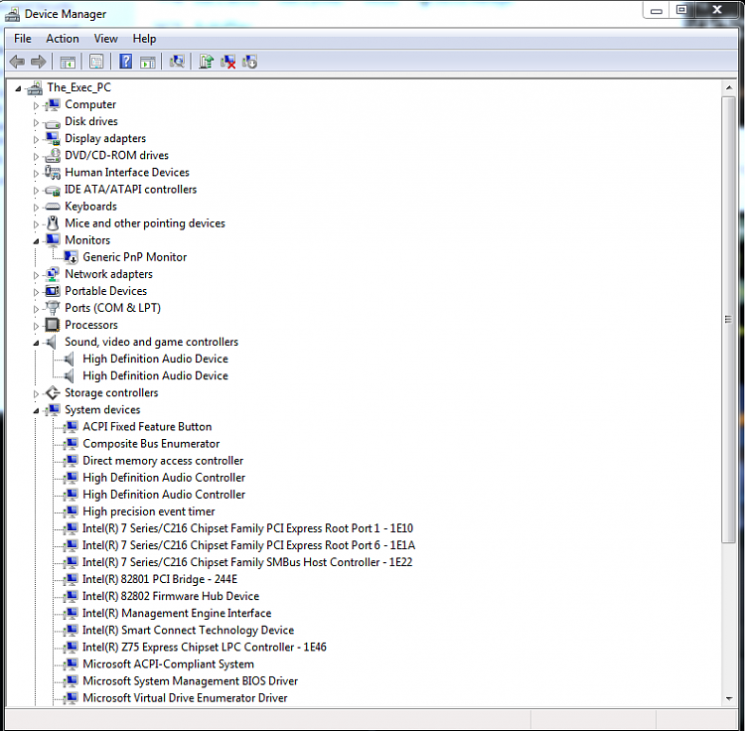Click the Properties toolbar icon

(96, 62)
